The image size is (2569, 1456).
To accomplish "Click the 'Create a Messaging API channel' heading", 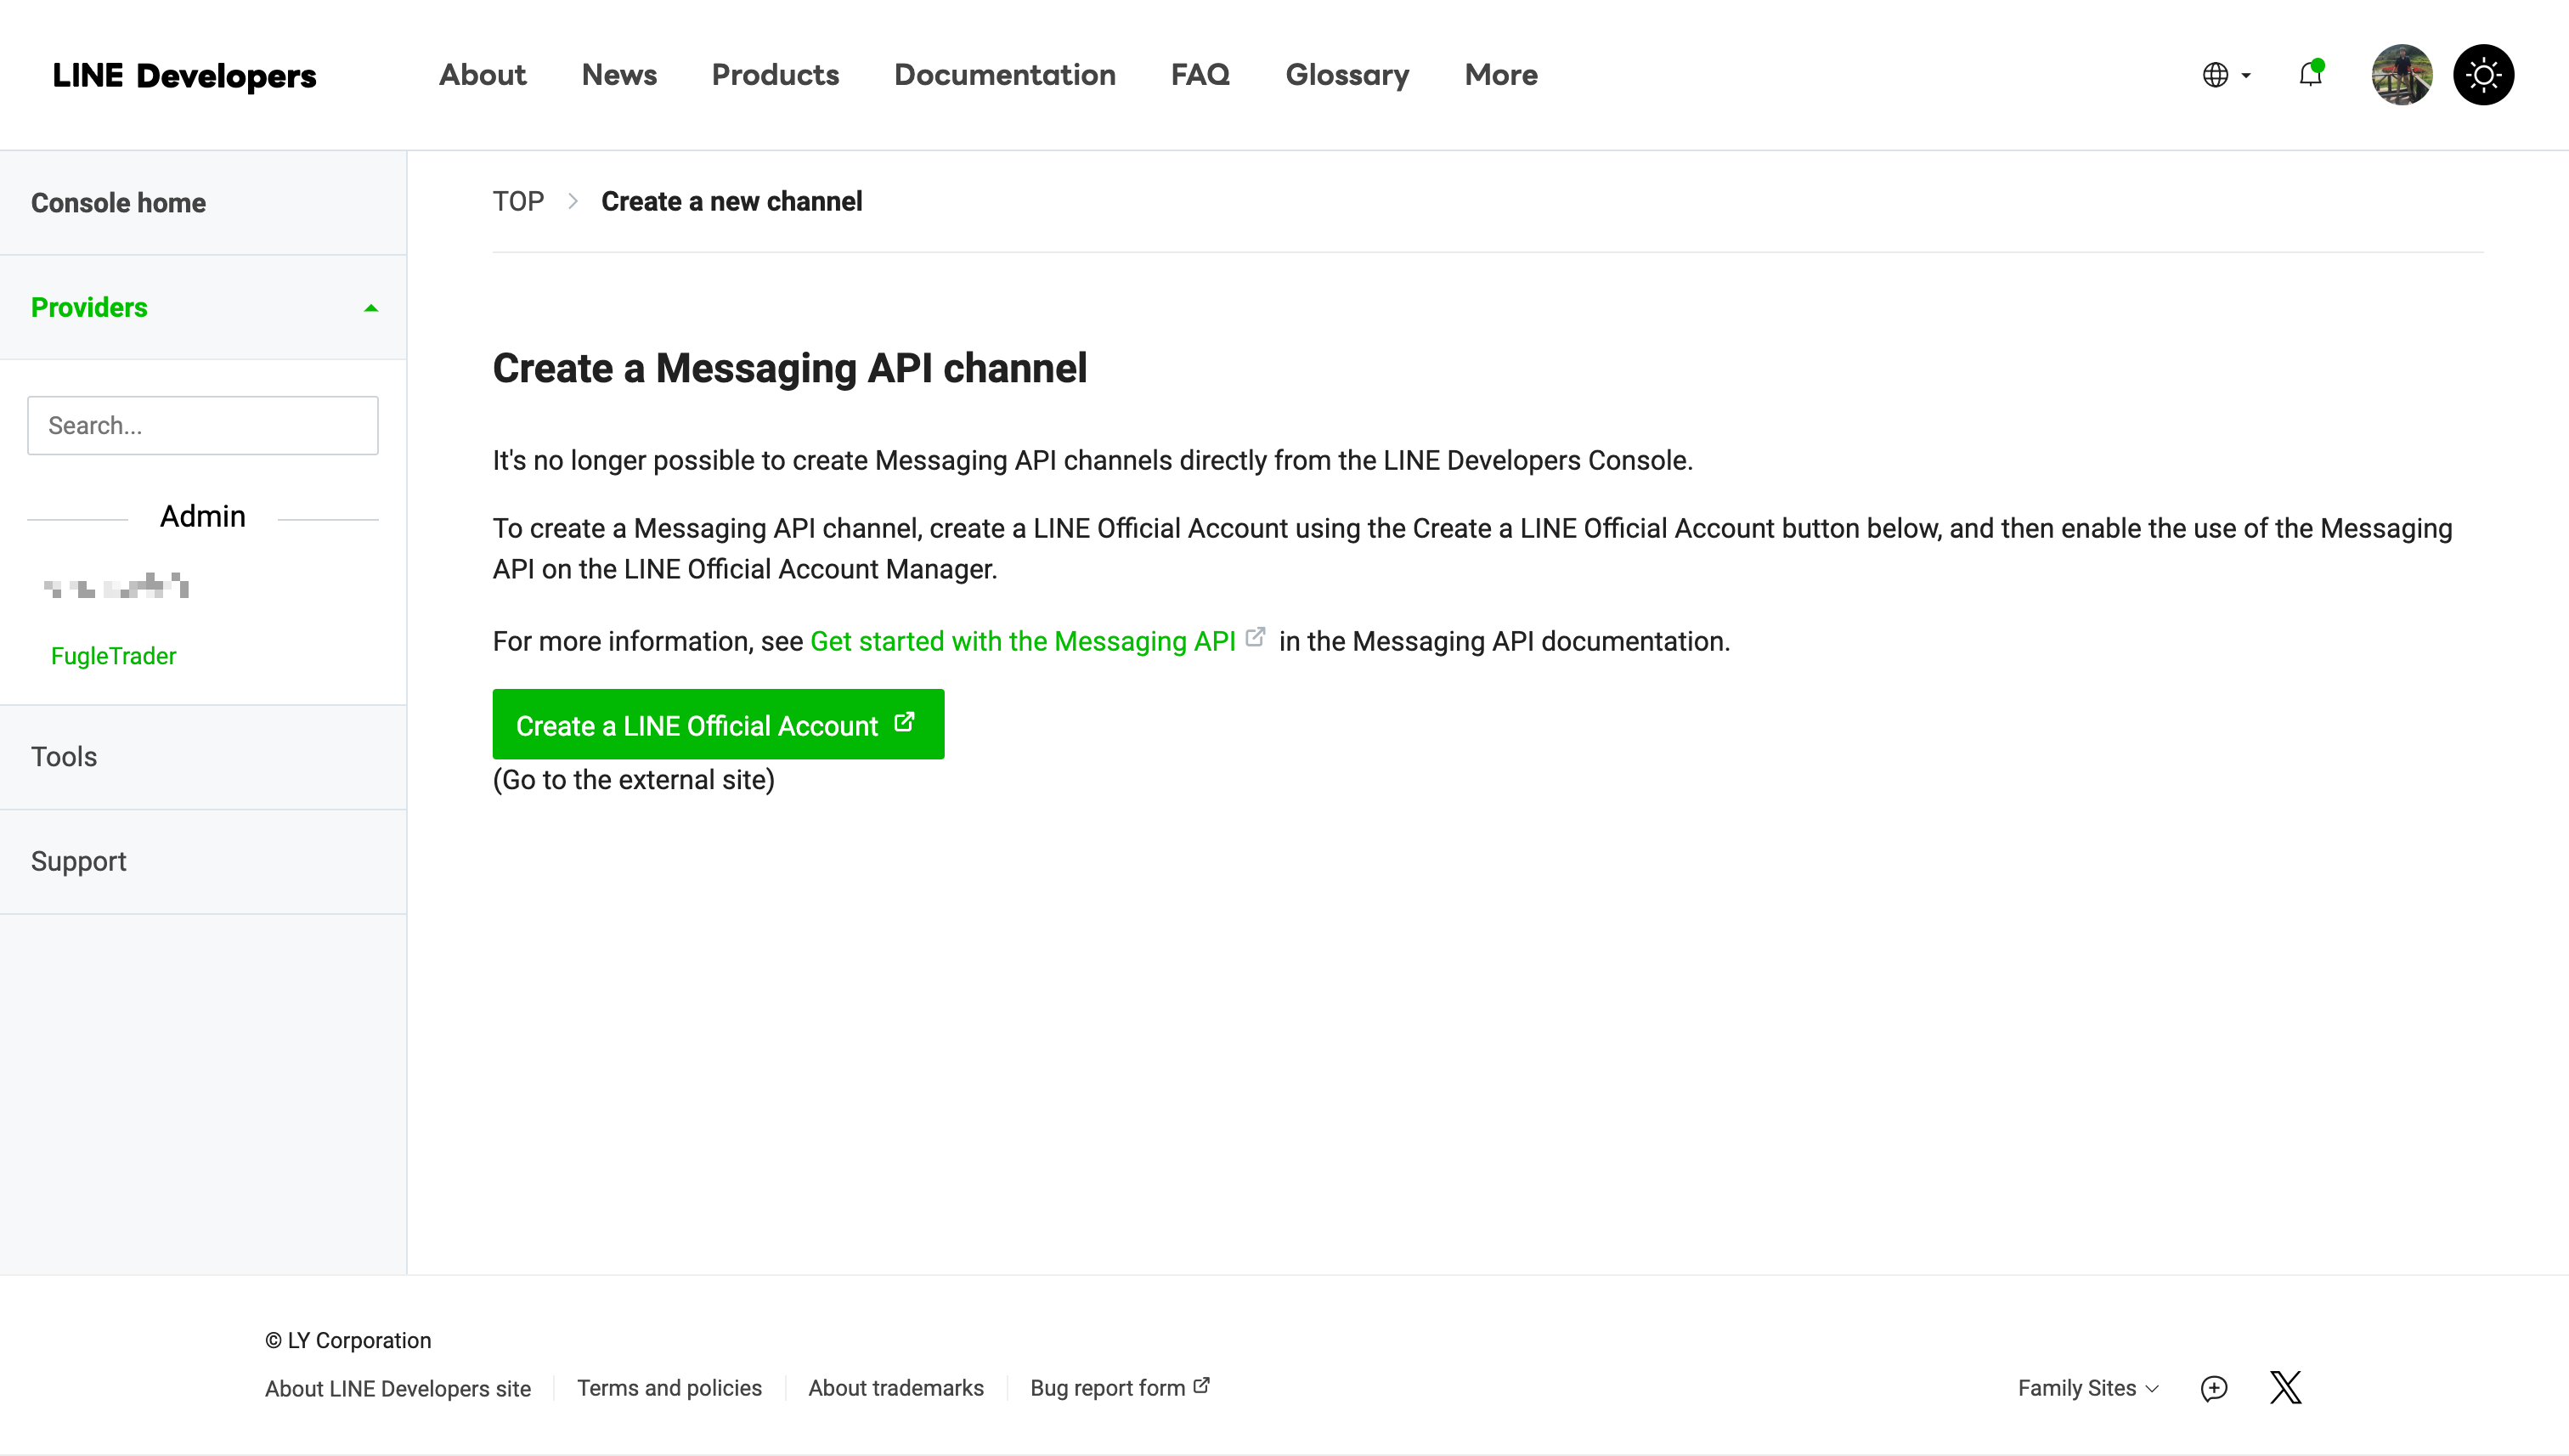I will tap(790, 368).
